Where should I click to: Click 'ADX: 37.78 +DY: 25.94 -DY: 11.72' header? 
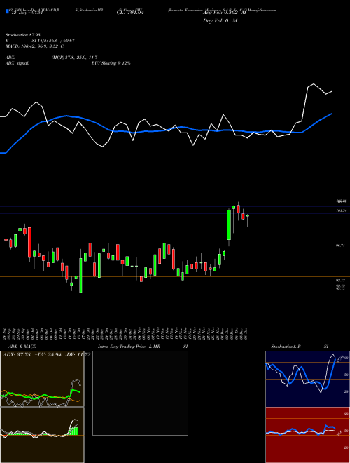coord(46,354)
